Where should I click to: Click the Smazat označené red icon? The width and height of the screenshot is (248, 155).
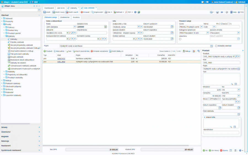click(92, 51)
